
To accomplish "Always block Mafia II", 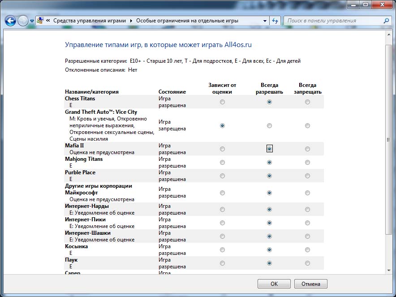I will pos(307,149).
